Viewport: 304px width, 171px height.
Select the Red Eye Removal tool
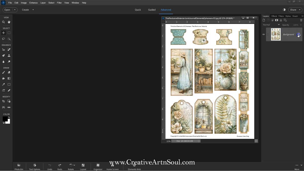[x=4, y=50]
